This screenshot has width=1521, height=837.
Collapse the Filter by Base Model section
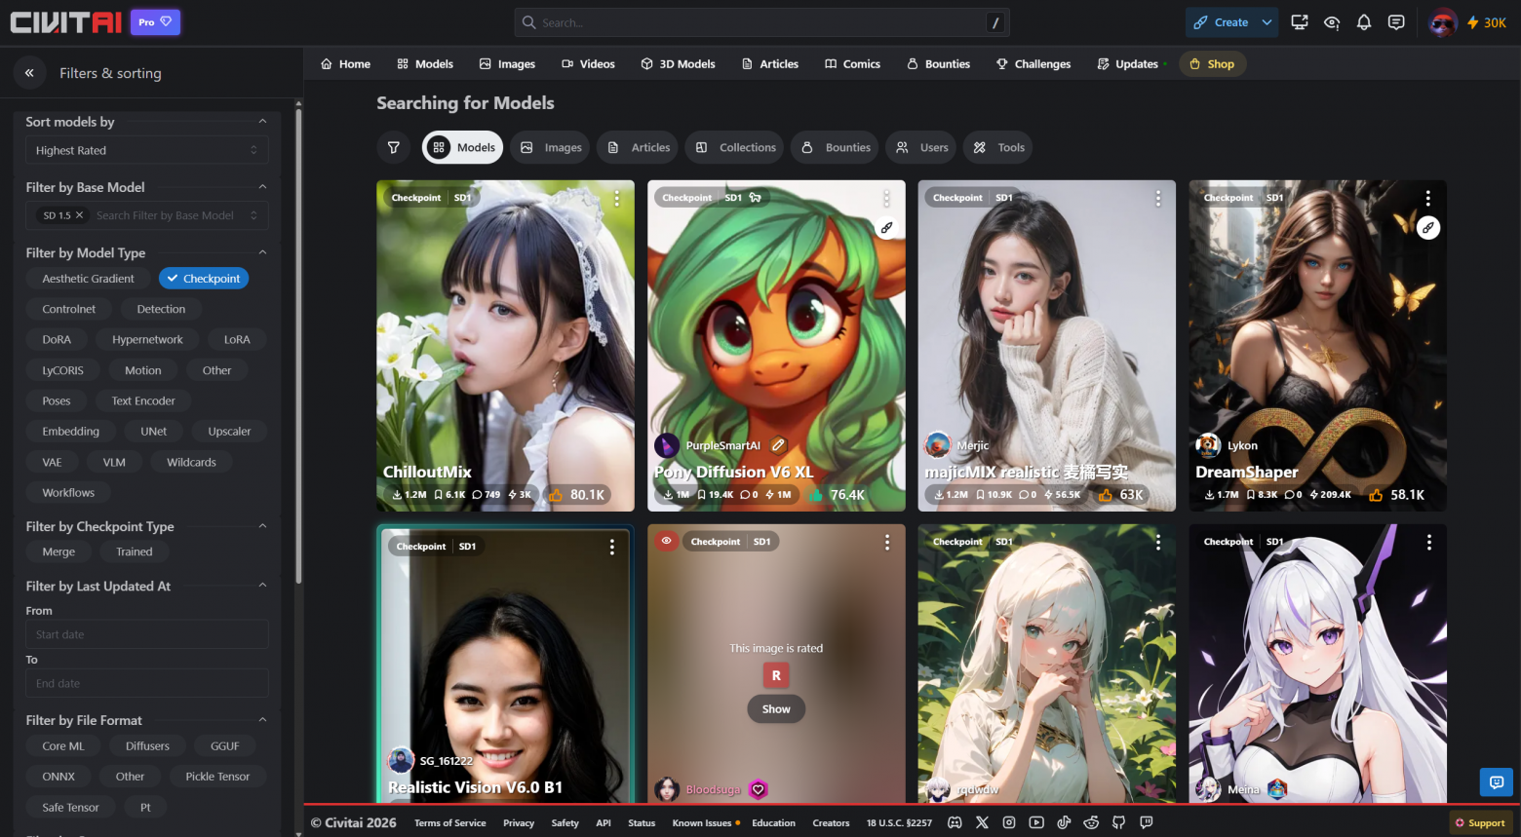coord(262,187)
